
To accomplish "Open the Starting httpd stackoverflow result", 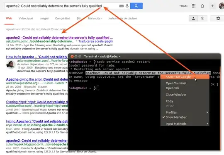I will click(x=37, y=102).
